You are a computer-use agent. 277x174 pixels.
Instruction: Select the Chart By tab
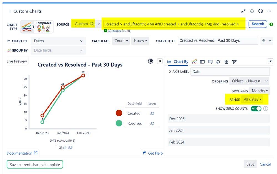pyautogui.click(x=178, y=62)
